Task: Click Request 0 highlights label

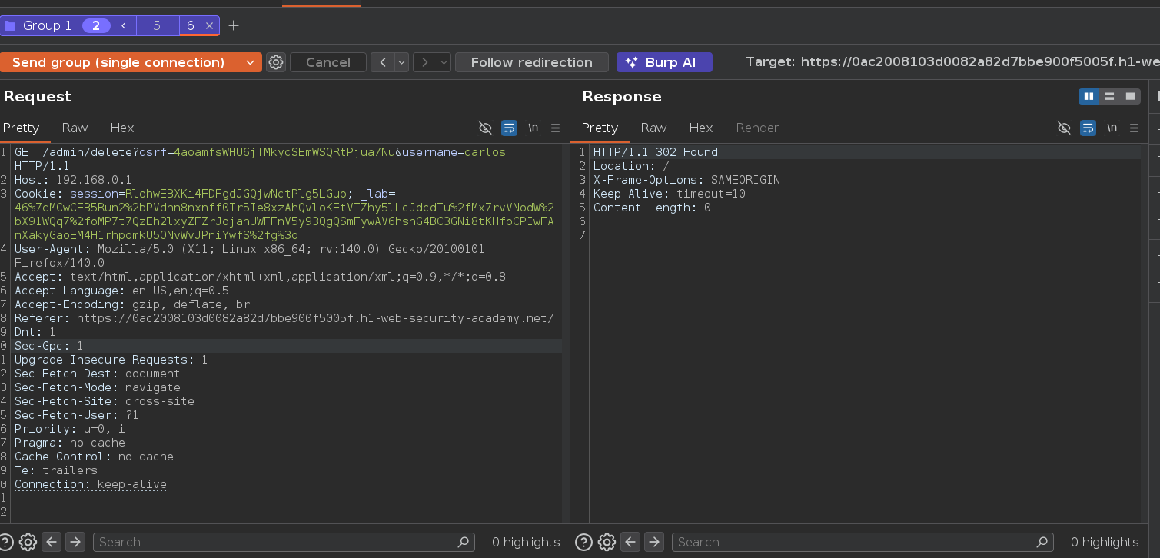Action: (526, 542)
